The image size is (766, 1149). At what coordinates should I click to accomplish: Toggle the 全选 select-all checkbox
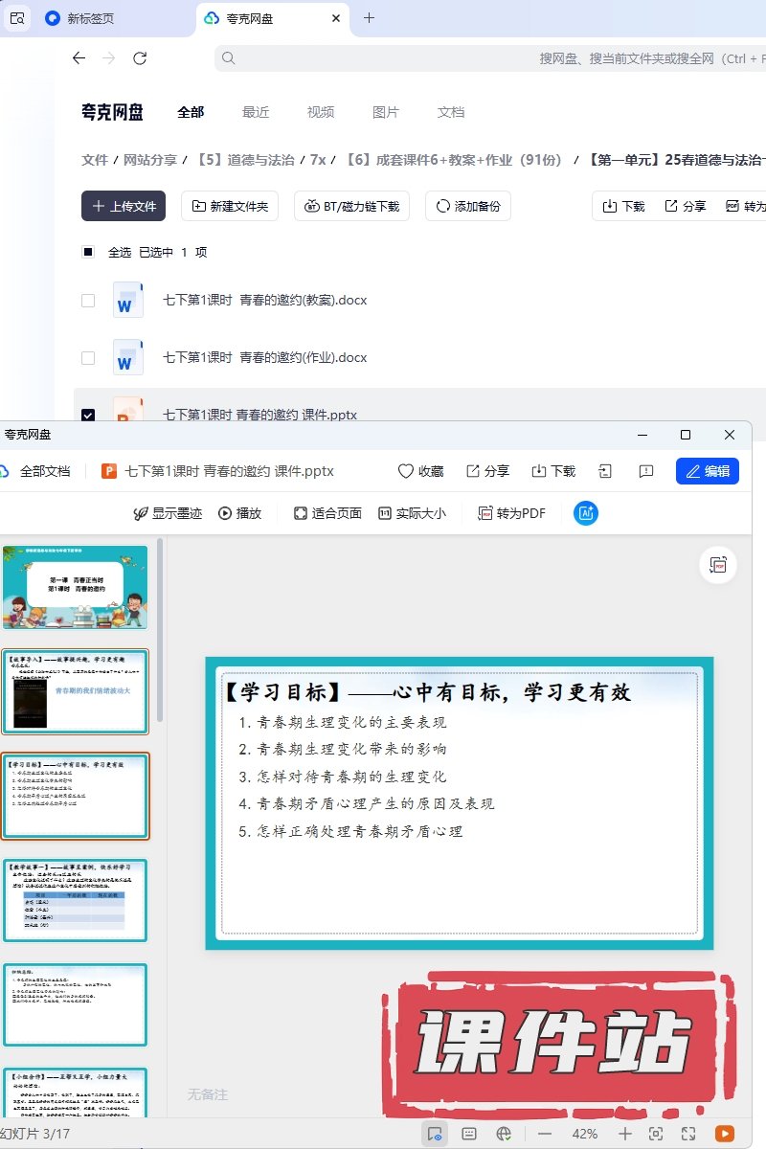[x=88, y=253]
